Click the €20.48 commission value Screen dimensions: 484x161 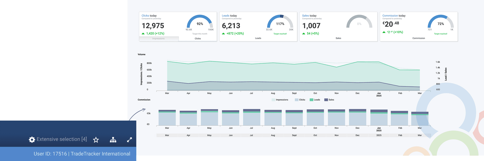[391, 24]
